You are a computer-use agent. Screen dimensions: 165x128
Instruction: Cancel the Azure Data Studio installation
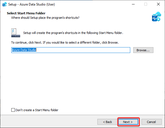point(151,122)
